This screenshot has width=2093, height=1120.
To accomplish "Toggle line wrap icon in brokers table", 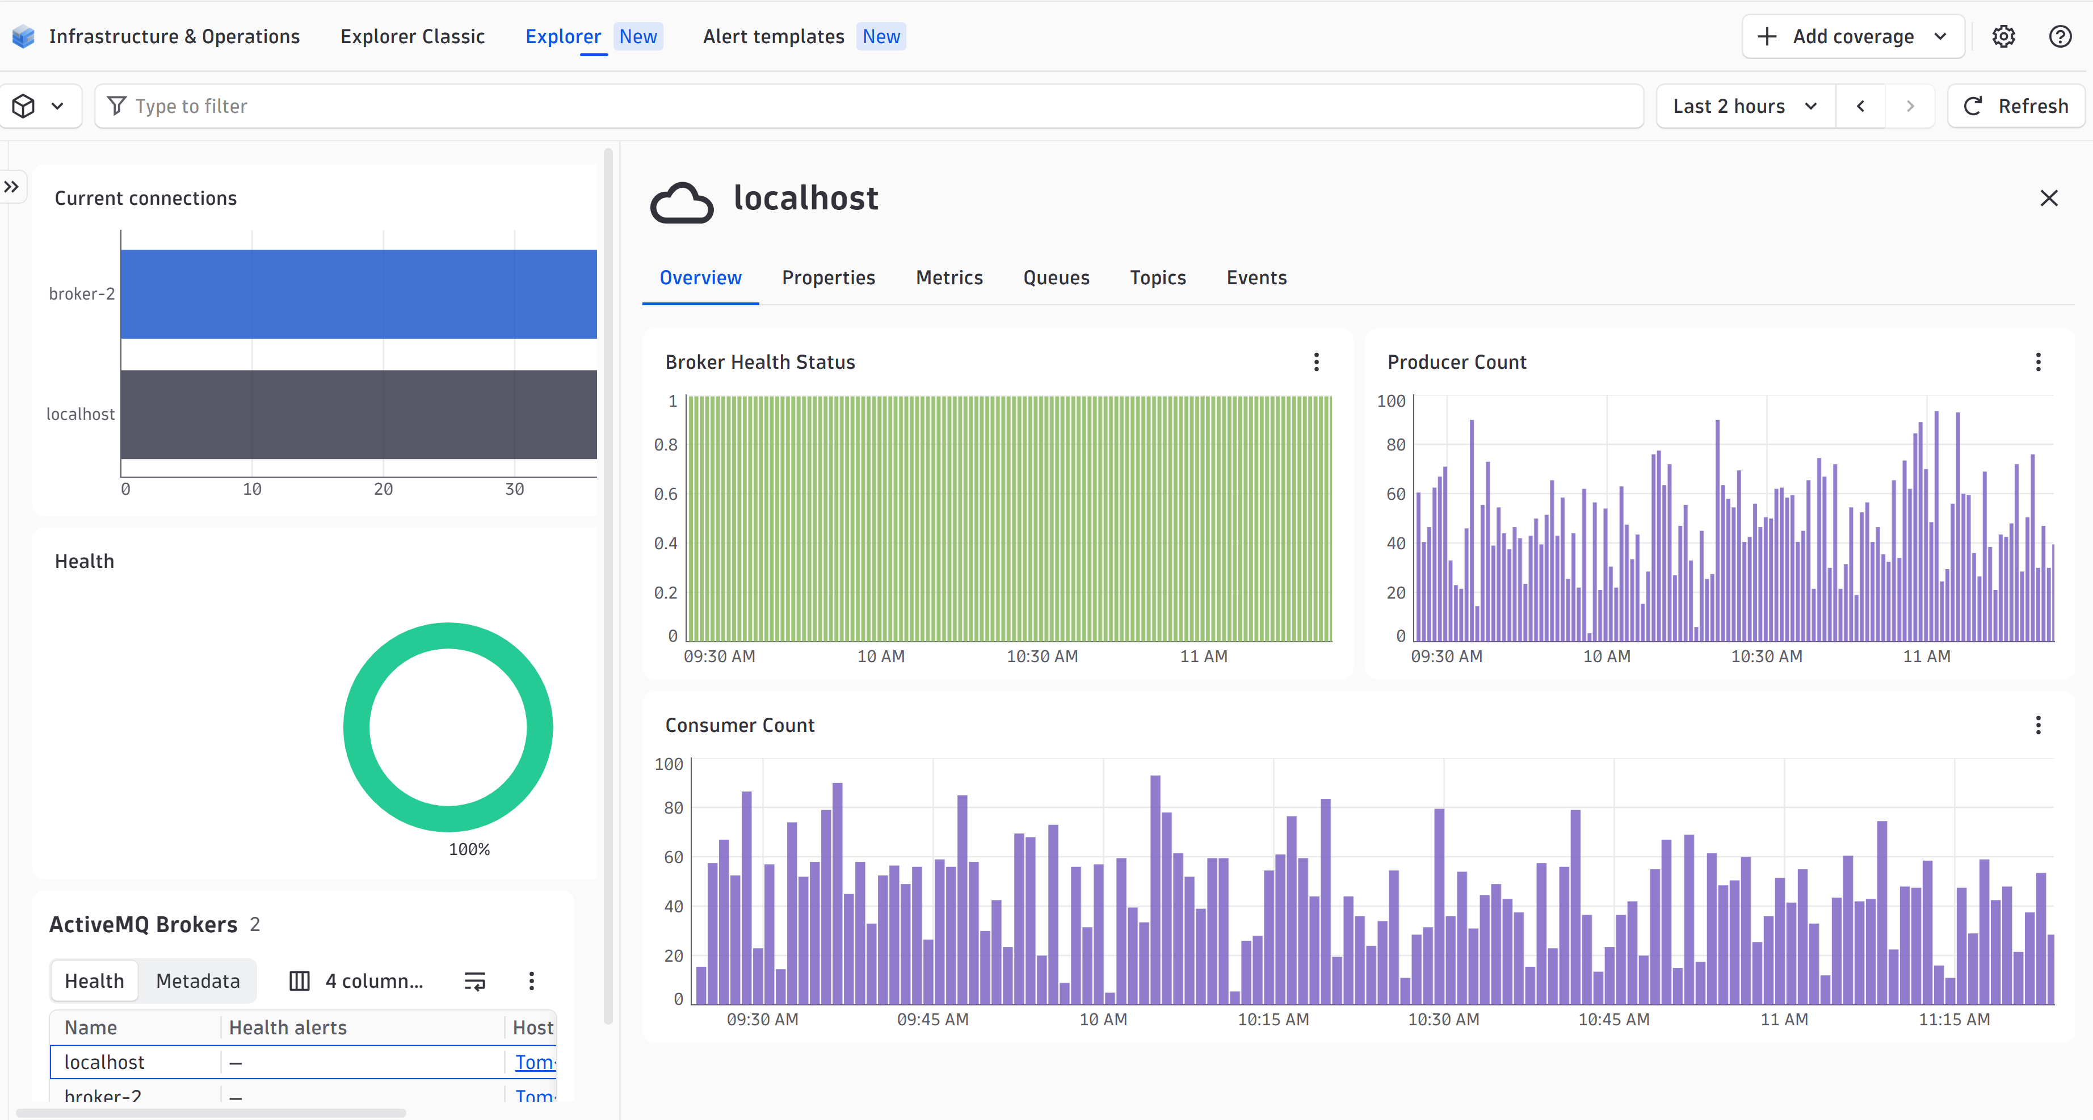I will [474, 981].
